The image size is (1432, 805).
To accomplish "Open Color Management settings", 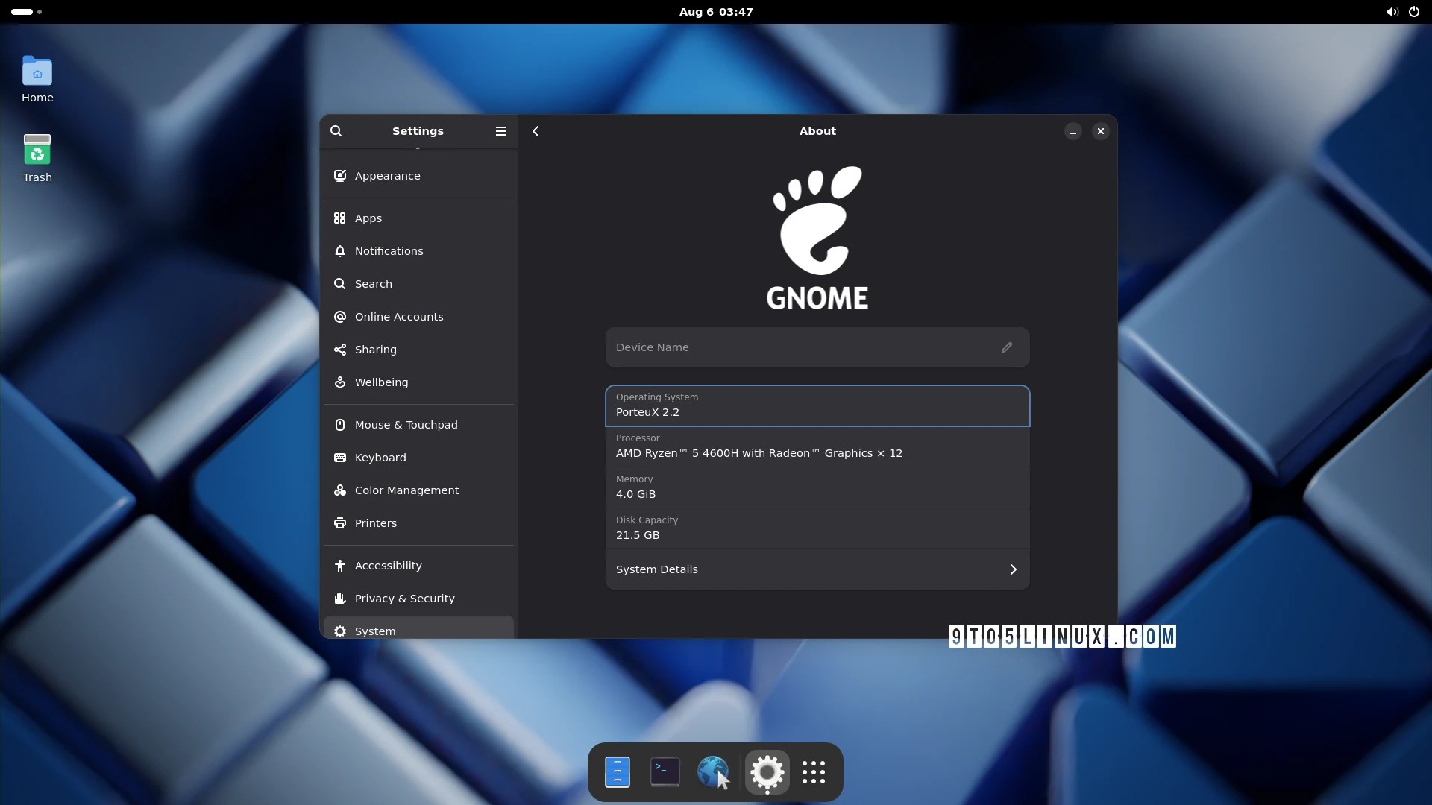I will click(x=406, y=490).
